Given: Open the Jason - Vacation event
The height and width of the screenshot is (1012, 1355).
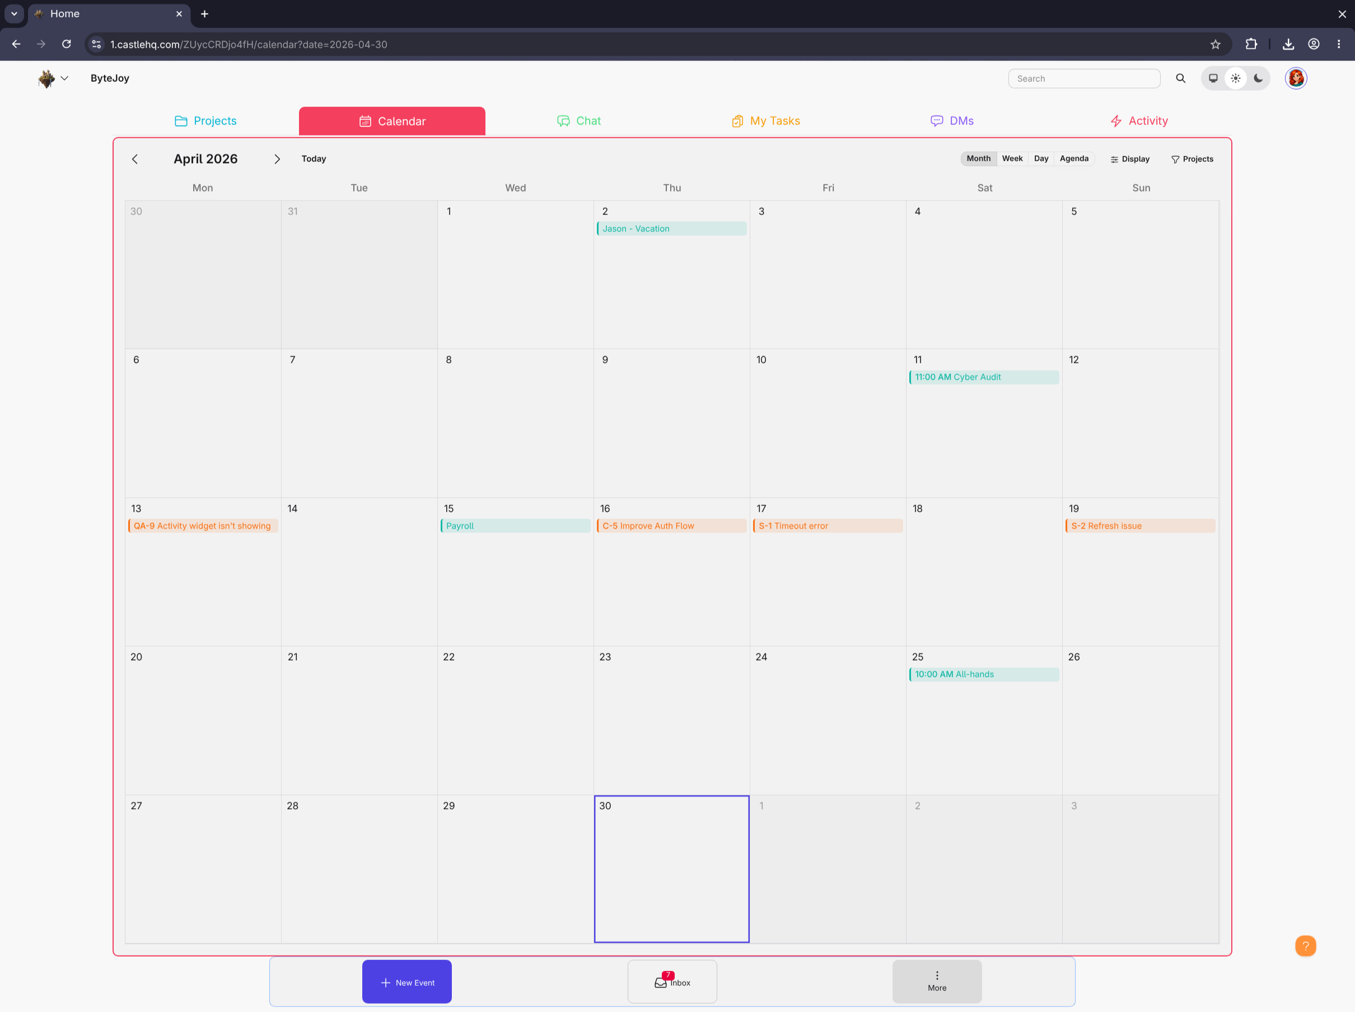Looking at the screenshot, I should pyautogui.click(x=671, y=228).
